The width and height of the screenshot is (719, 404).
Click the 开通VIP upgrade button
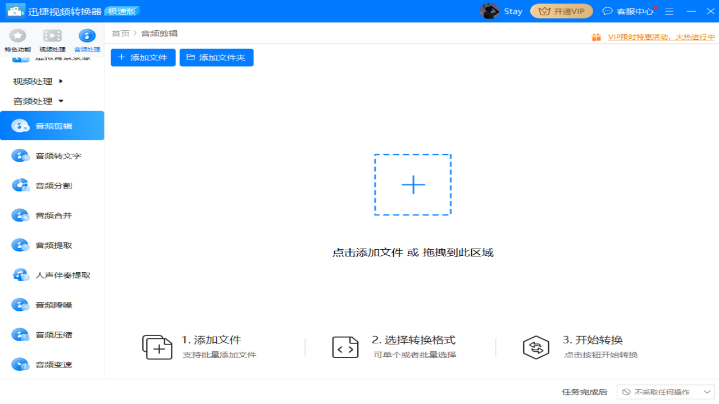[x=561, y=11]
